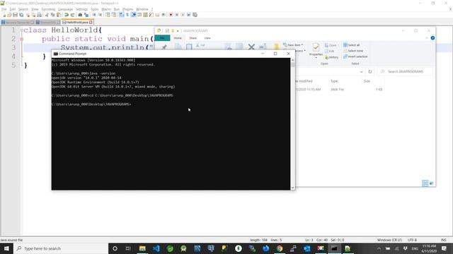Click Select none in File Explorer ribbon
This screenshot has height=254, width=453.
[353, 51]
